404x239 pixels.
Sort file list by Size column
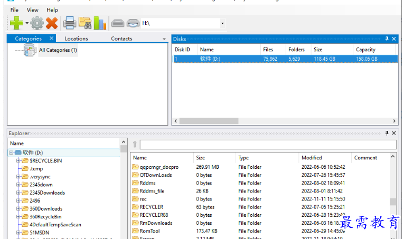coord(214,158)
